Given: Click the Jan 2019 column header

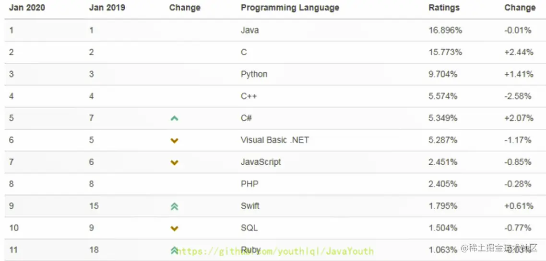Looking at the screenshot, I should coord(107,8).
